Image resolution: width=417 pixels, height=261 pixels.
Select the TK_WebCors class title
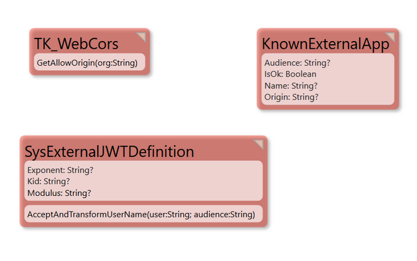(76, 44)
